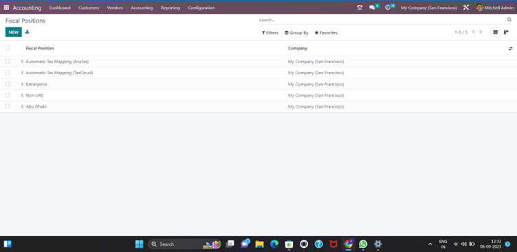Open McAfee icon in taskbar
The height and width of the screenshot is (252, 517).
333,244
